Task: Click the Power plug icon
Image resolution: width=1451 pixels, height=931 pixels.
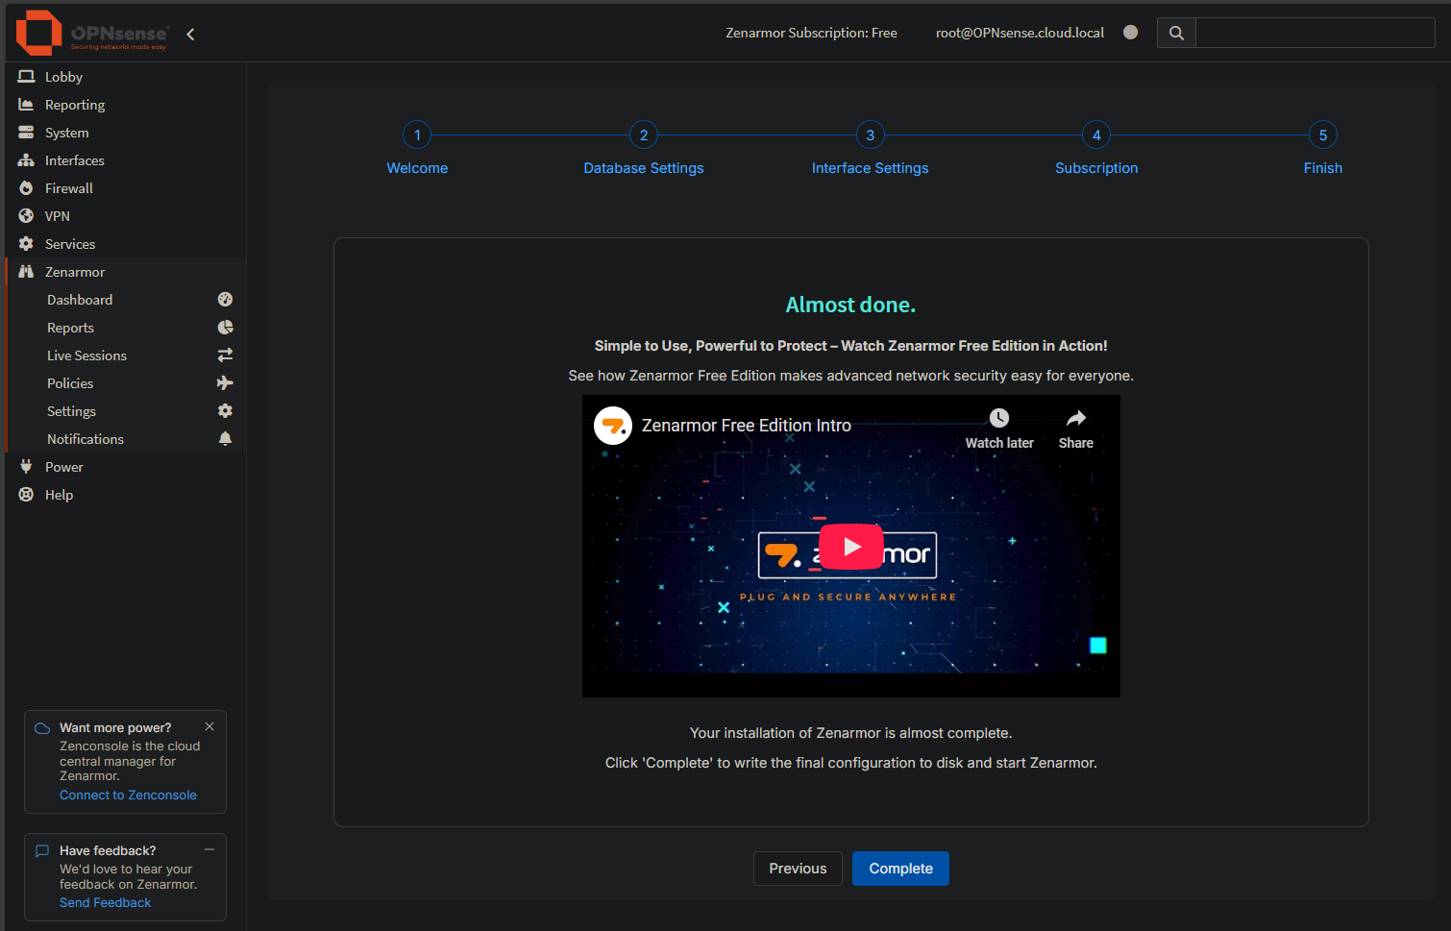Action: point(26,466)
